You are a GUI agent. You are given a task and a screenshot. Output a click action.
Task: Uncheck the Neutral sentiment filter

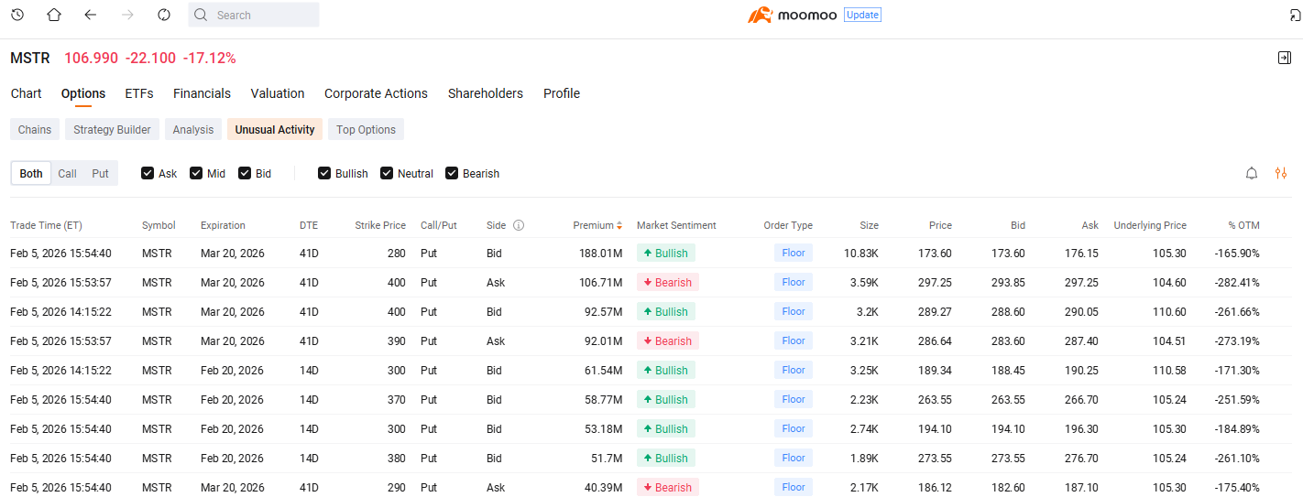click(x=387, y=173)
